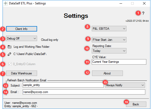This screenshot has height=109, width=152.
Task: Open the FYear Start: Jan dropdown
Action: coord(109,40)
